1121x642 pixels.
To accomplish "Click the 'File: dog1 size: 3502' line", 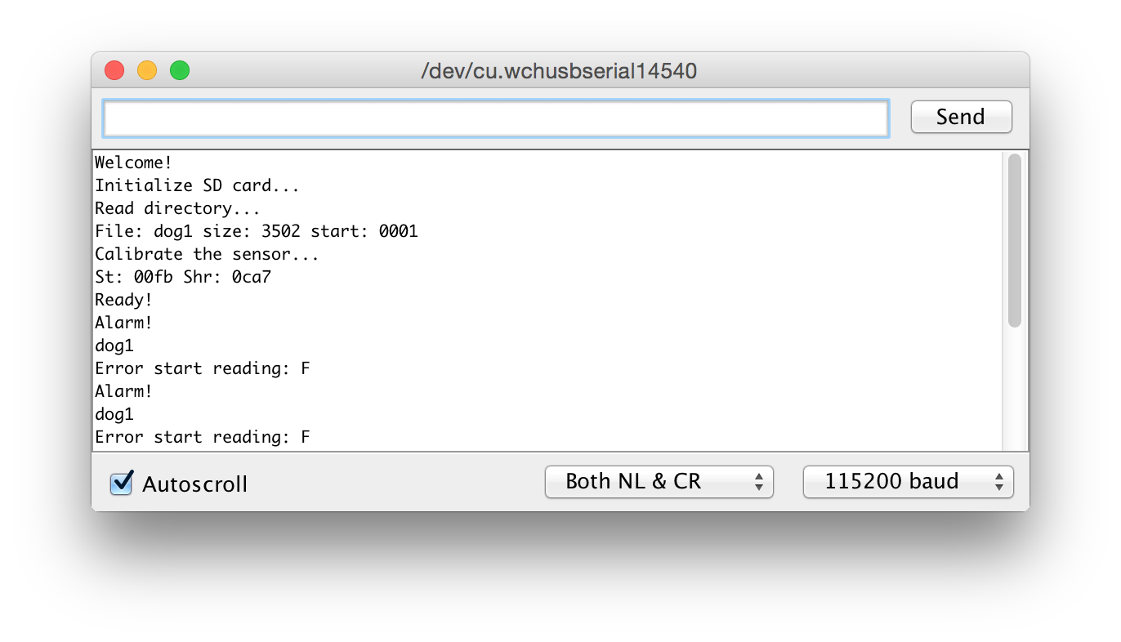I will (x=257, y=231).
